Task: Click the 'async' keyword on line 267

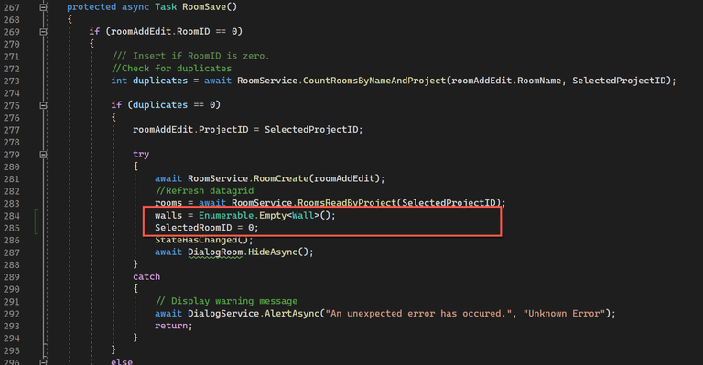Action: click(x=135, y=6)
